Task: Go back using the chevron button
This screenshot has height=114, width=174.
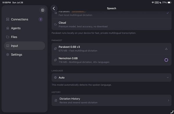Action: 54,8
